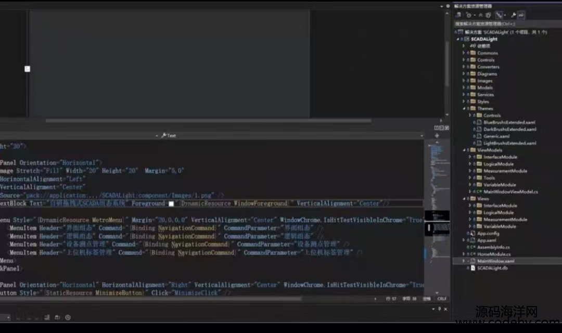Collapse the Themes folder
The image size is (562, 333).
pos(464,109)
